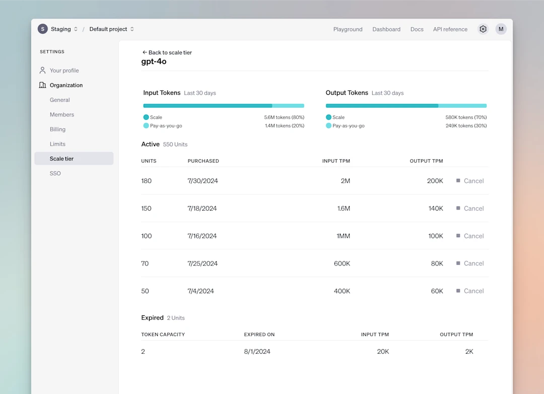Select Billing in the settings sidebar

click(57, 129)
